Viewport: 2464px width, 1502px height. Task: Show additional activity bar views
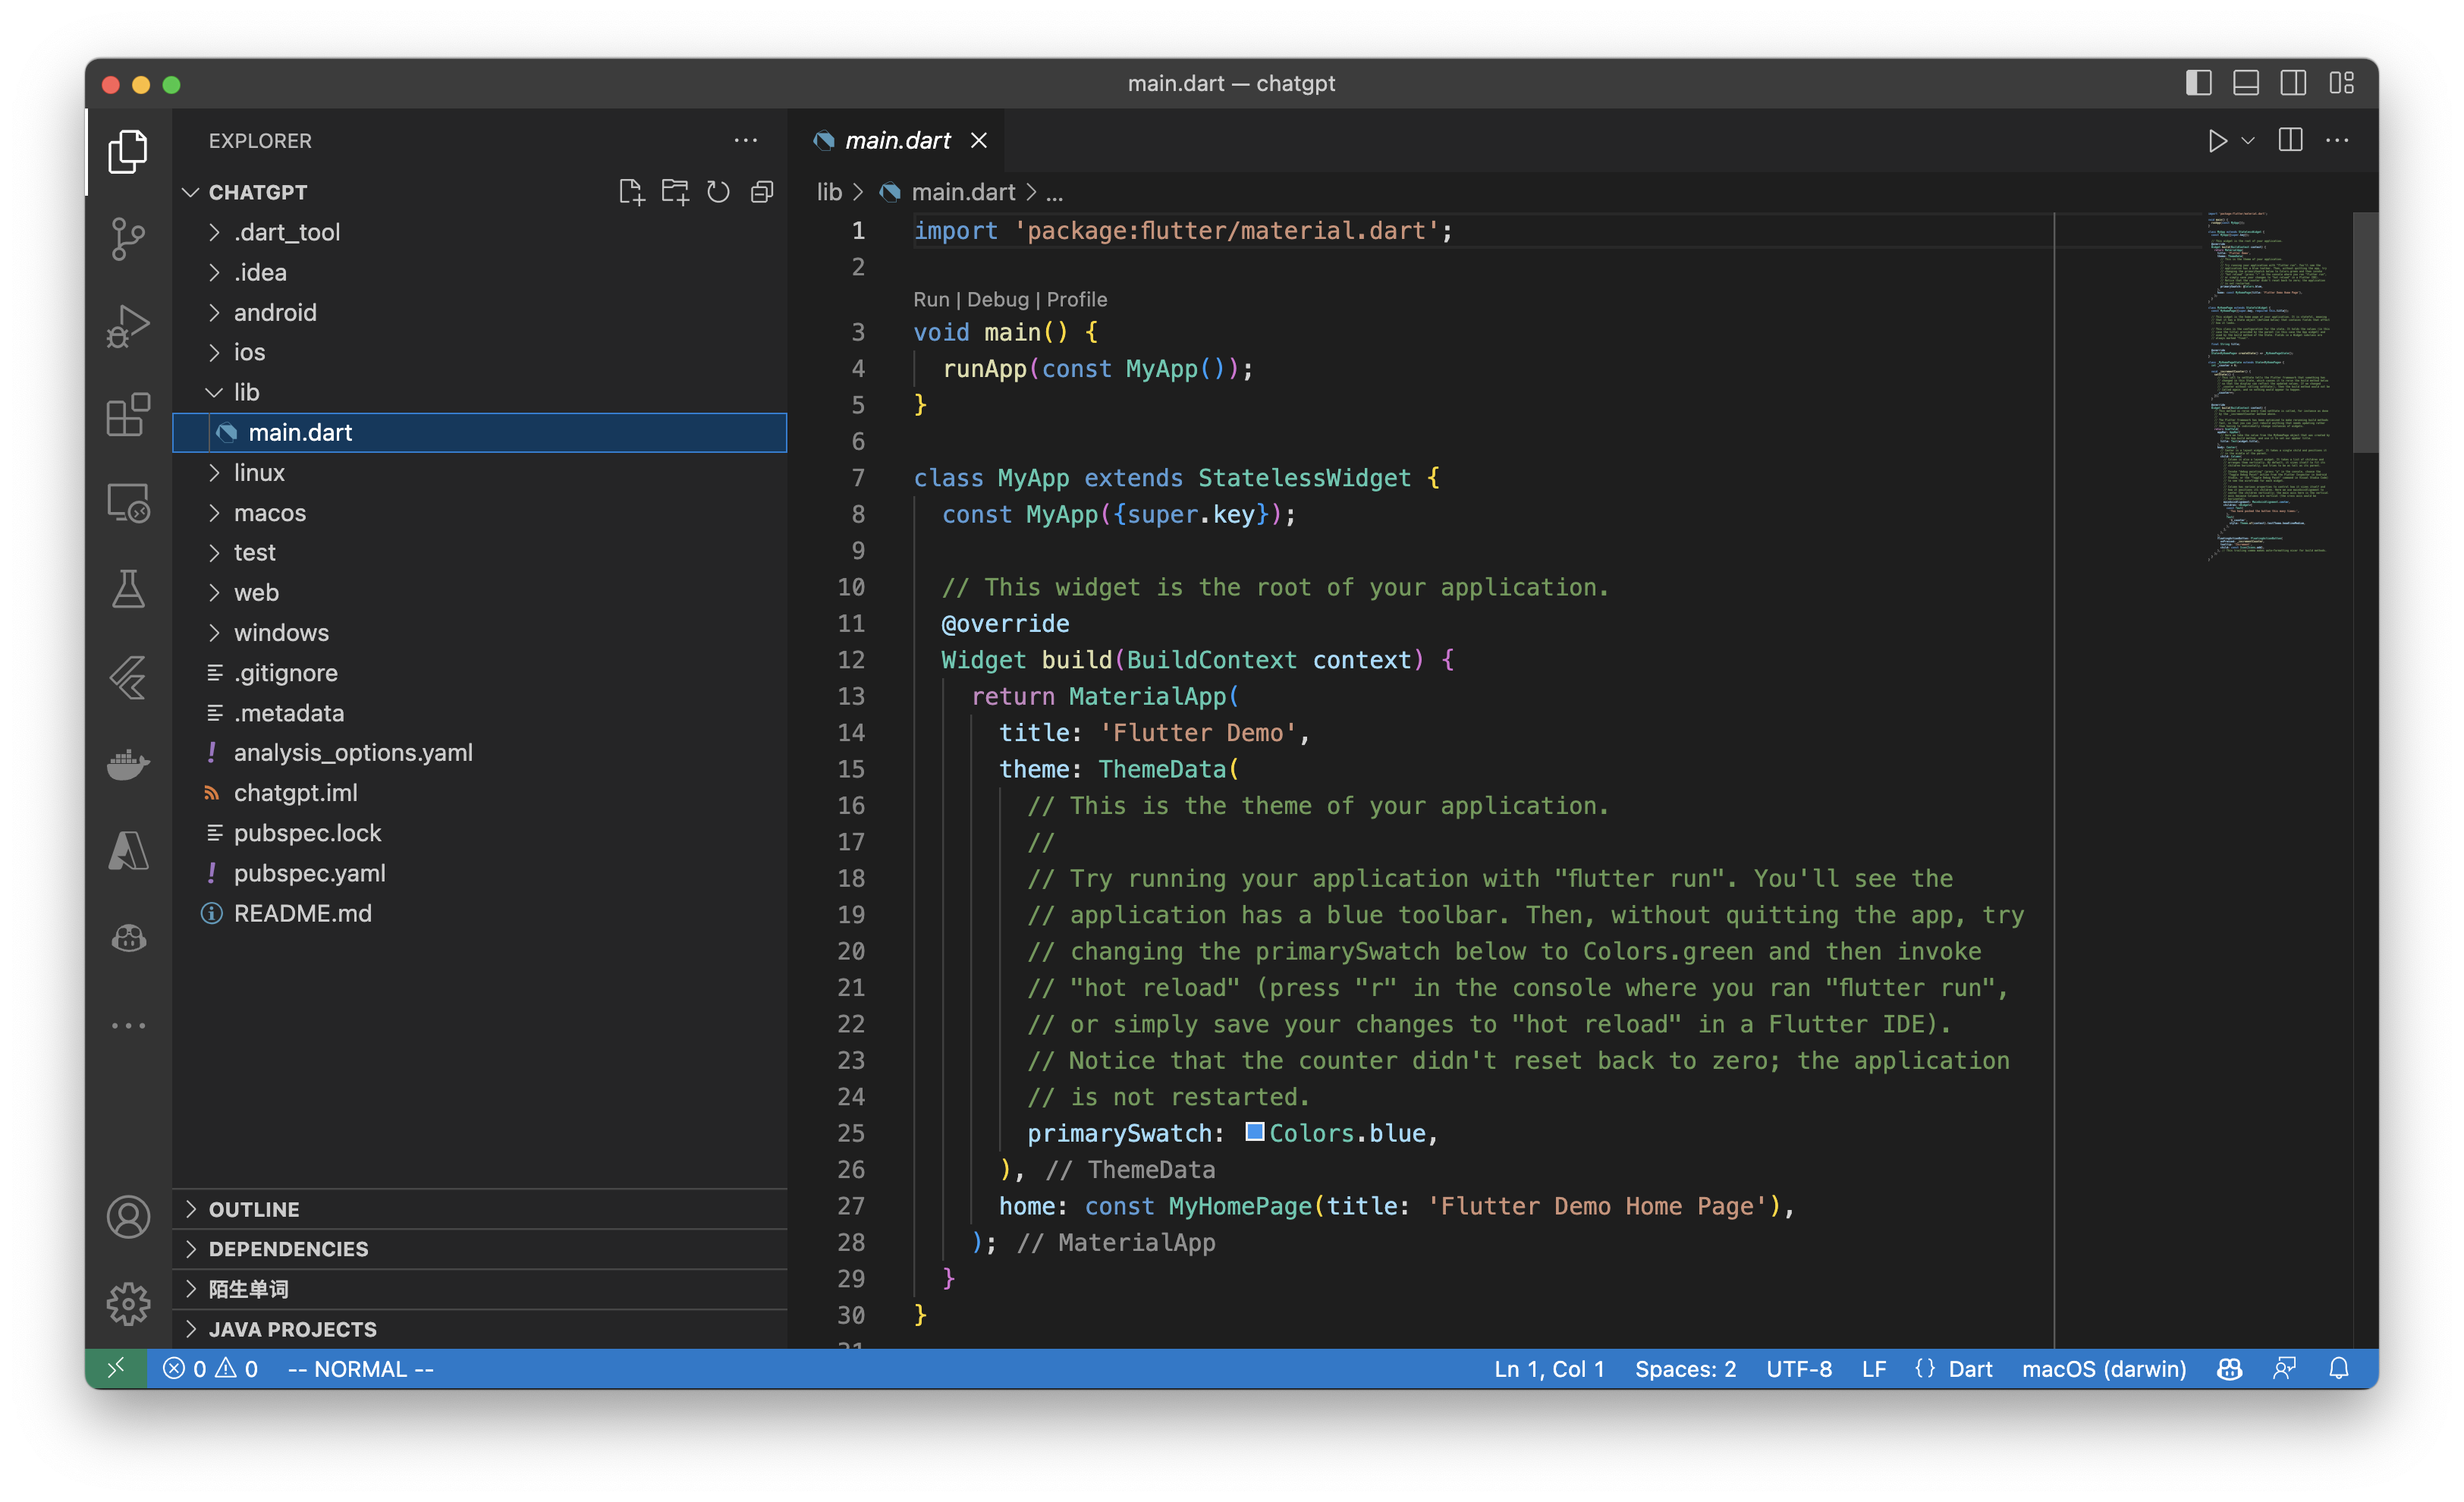click(x=128, y=1026)
